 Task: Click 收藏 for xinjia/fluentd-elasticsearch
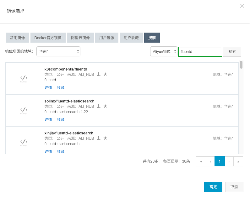(x=61, y=151)
